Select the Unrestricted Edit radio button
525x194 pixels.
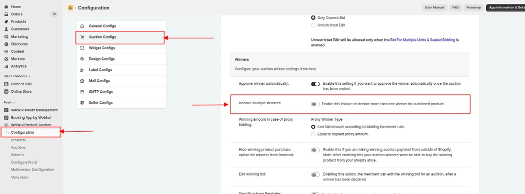click(x=313, y=25)
